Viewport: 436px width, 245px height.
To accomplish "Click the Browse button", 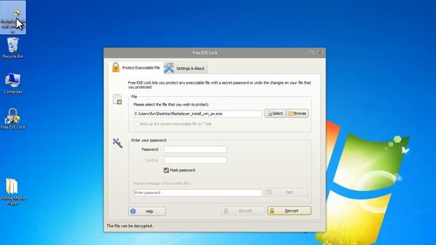I will click(297, 114).
